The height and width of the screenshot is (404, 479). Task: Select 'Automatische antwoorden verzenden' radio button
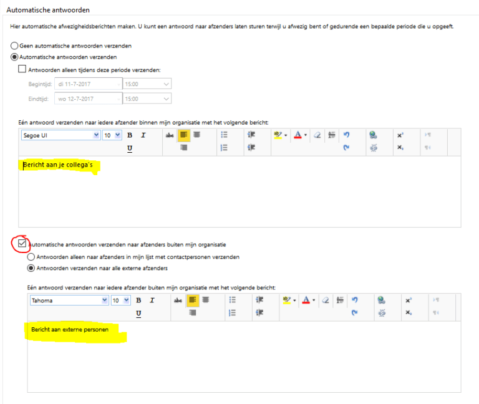click(14, 57)
